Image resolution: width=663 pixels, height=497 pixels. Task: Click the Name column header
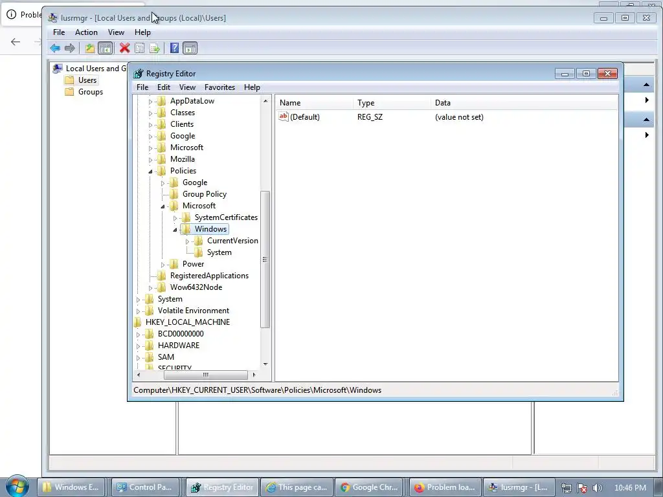pyautogui.click(x=314, y=103)
